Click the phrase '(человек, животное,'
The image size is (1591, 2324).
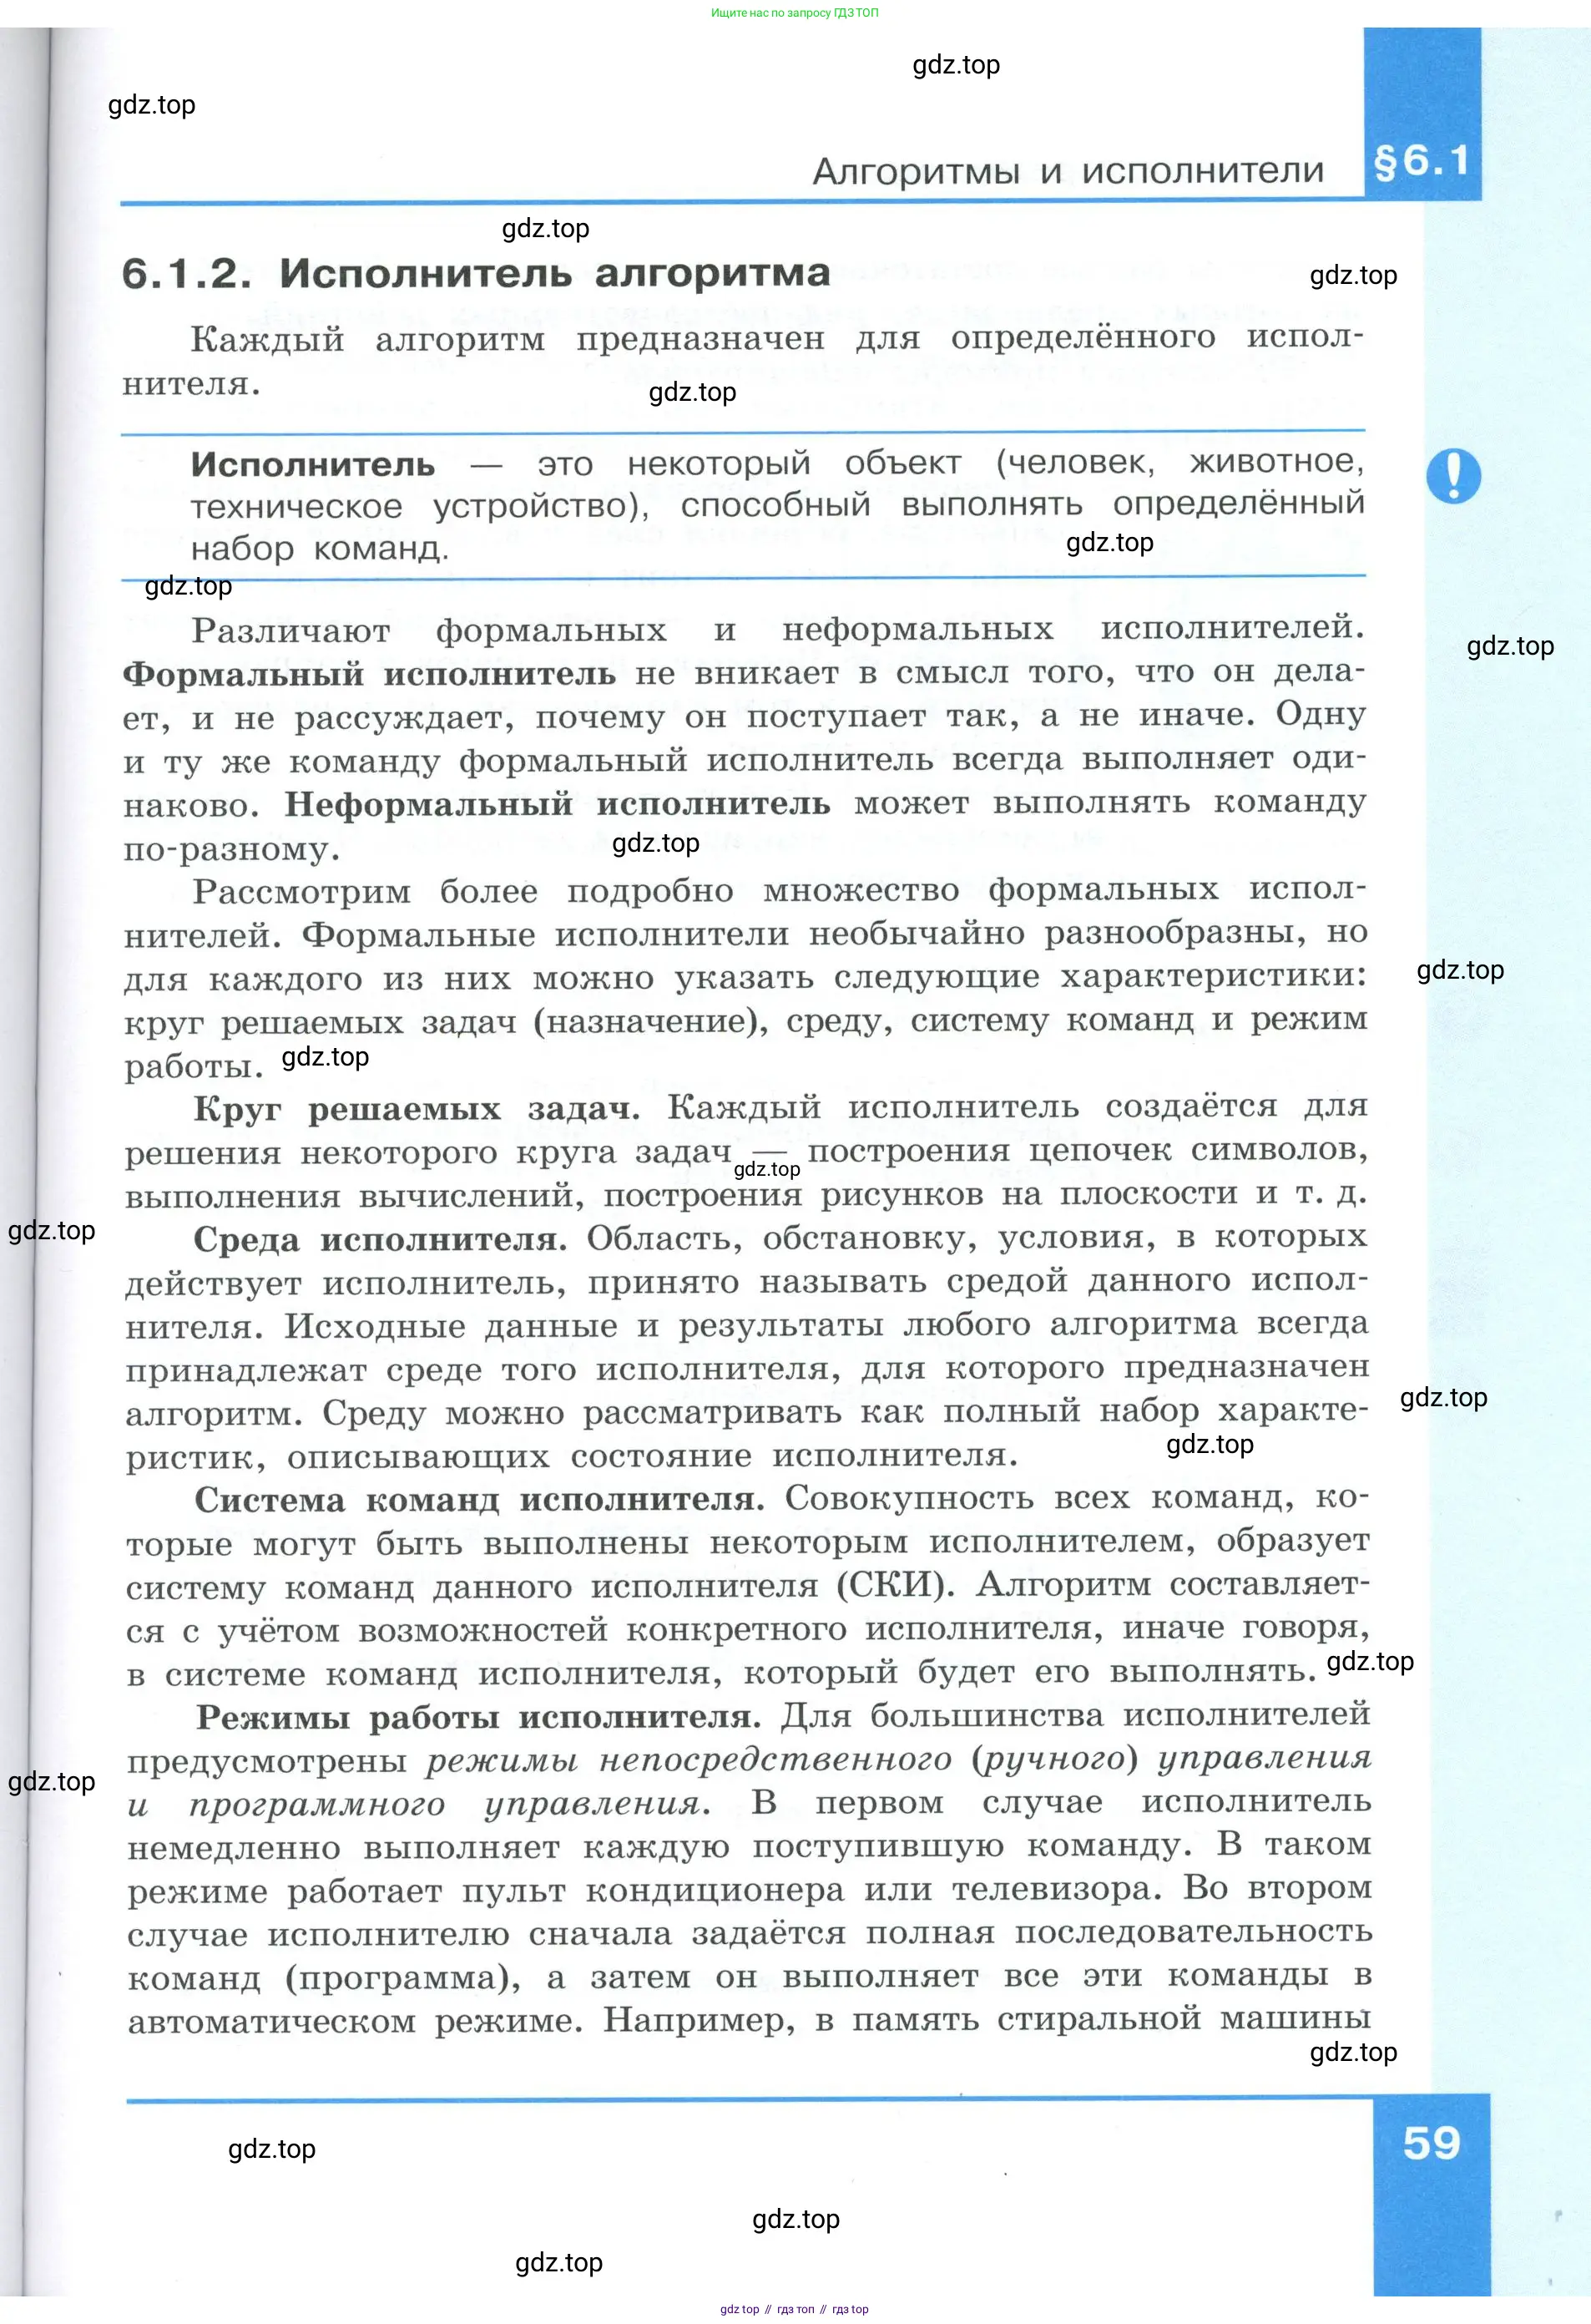tap(1180, 462)
